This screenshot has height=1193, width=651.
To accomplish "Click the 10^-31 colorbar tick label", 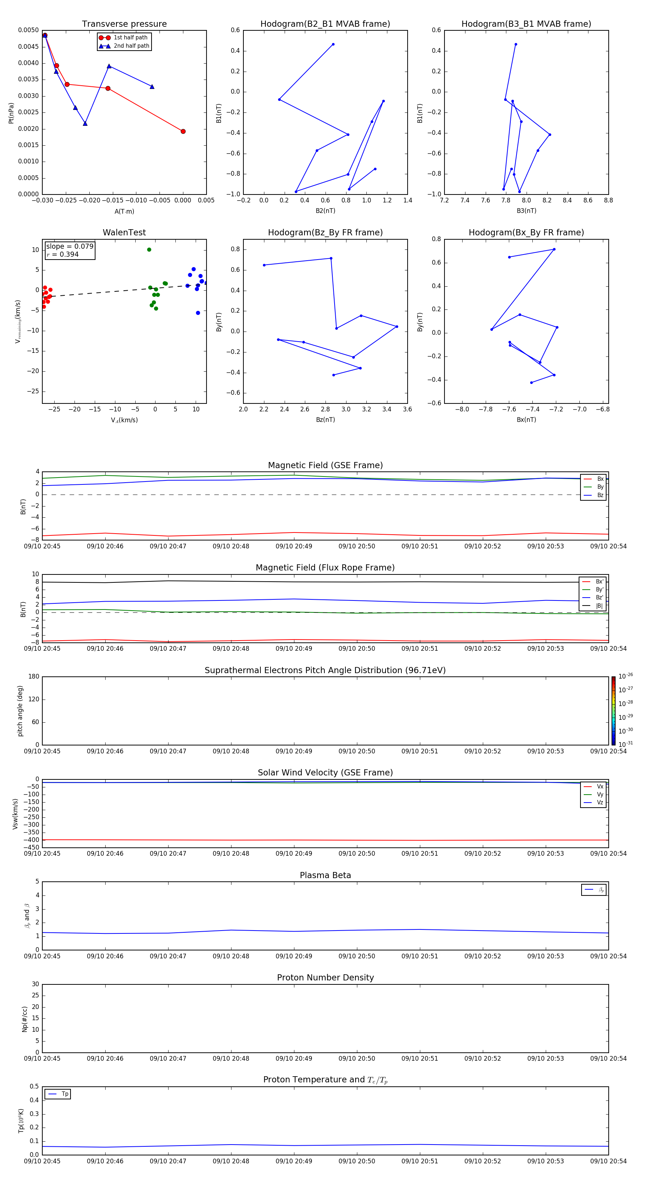I will [626, 744].
